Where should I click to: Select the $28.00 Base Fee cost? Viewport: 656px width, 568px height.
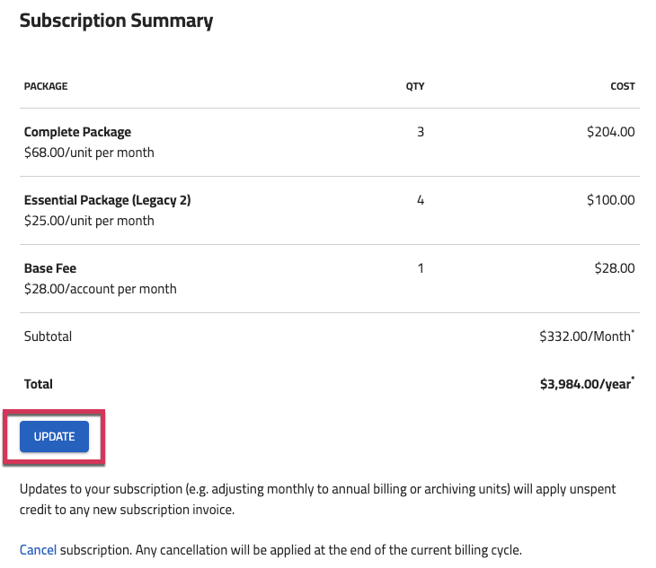615,268
